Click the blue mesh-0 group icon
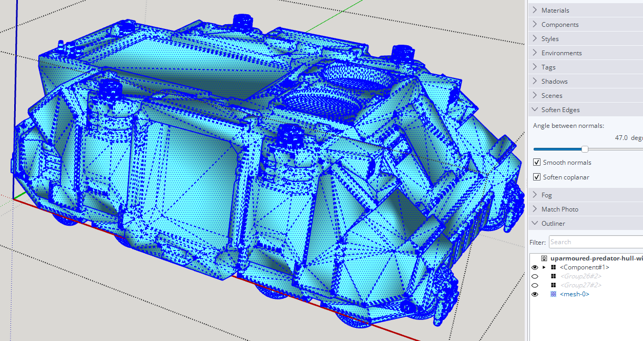Viewport: 643px width, 341px height. click(x=553, y=294)
